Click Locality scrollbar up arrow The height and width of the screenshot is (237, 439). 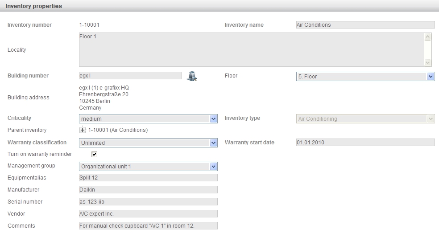click(x=427, y=37)
